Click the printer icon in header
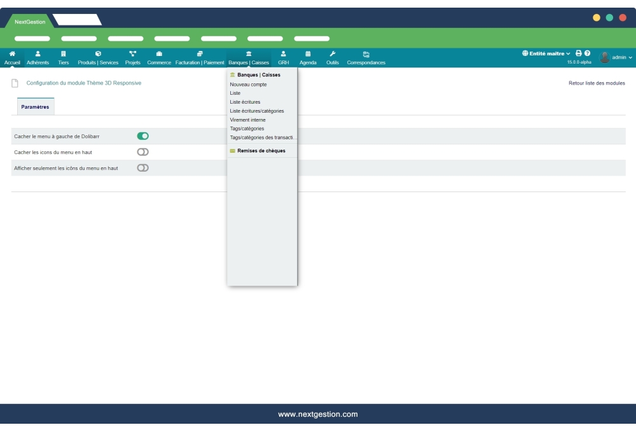This screenshot has height=432, width=636. (579, 53)
